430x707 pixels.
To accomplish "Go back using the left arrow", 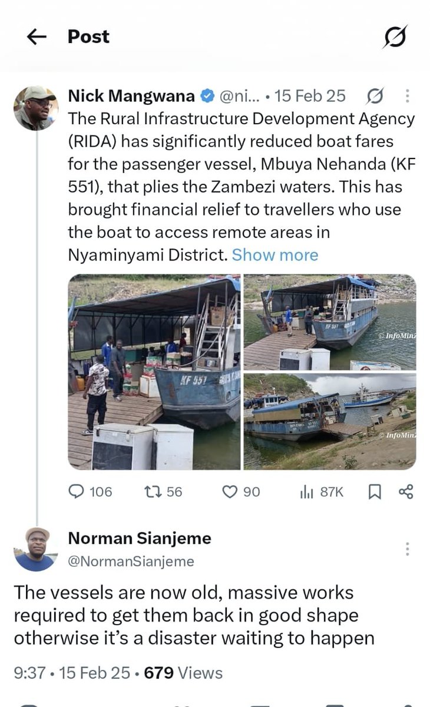I will tap(37, 37).
